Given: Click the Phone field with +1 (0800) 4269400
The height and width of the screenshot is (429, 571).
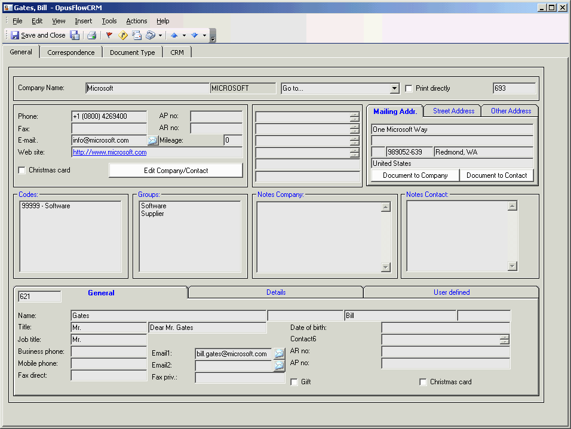Looking at the screenshot, I should click(109, 116).
